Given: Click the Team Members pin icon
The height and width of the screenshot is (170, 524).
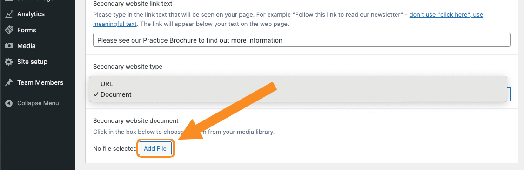Looking at the screenshot, I should pos(9,82).
